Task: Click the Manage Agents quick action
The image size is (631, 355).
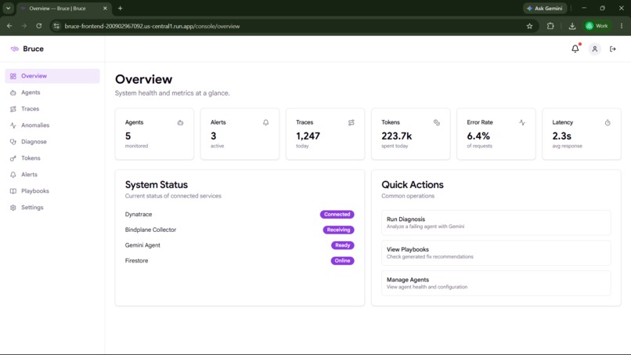Action: pos(496,283)
